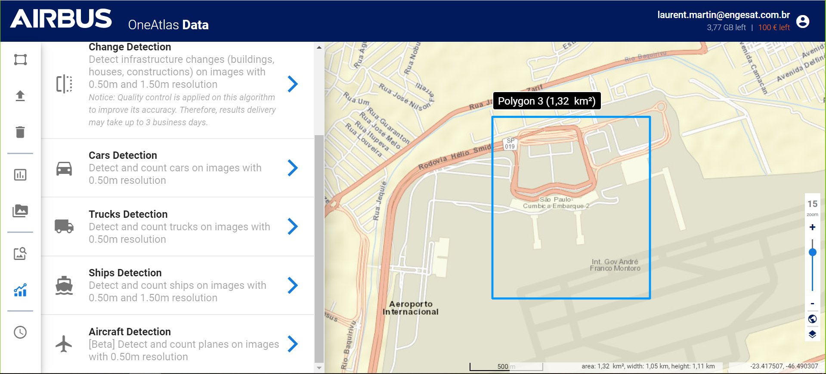Click the analytics list scrollbar down arrow

(x=319, y=368)
